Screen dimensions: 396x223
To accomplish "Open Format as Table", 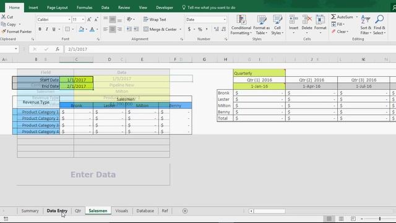I will [261, 25].
